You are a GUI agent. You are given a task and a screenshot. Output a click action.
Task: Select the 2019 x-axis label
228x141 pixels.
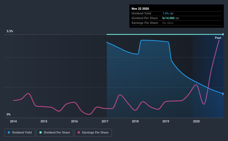tap(166, 121)
